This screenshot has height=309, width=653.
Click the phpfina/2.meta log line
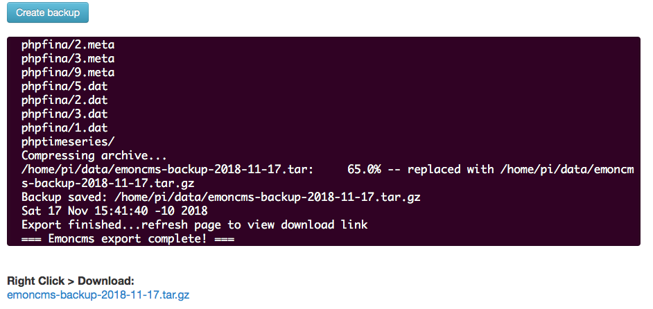pyautogui.click(x=68, y=44)
